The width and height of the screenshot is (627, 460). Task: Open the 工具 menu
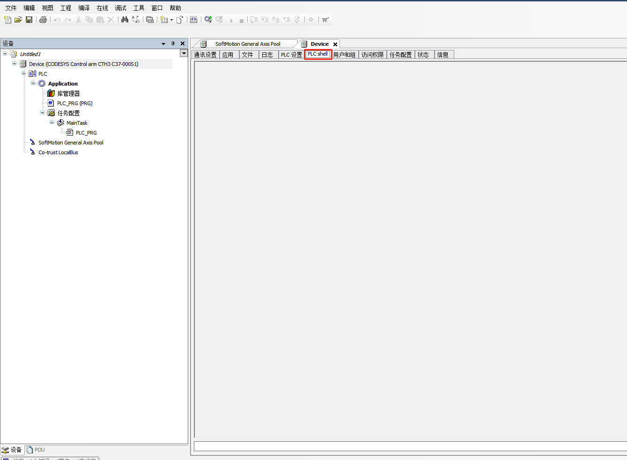(139, 8)
